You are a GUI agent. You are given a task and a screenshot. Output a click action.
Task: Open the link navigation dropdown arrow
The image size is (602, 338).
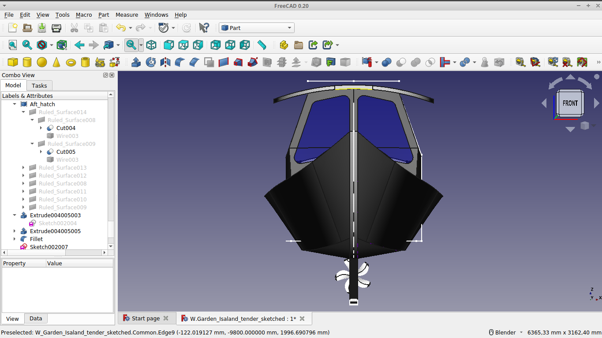(118, 45)
